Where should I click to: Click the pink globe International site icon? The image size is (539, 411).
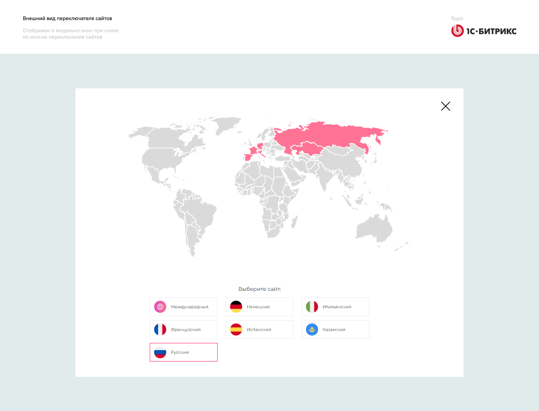tap(160, 307)
